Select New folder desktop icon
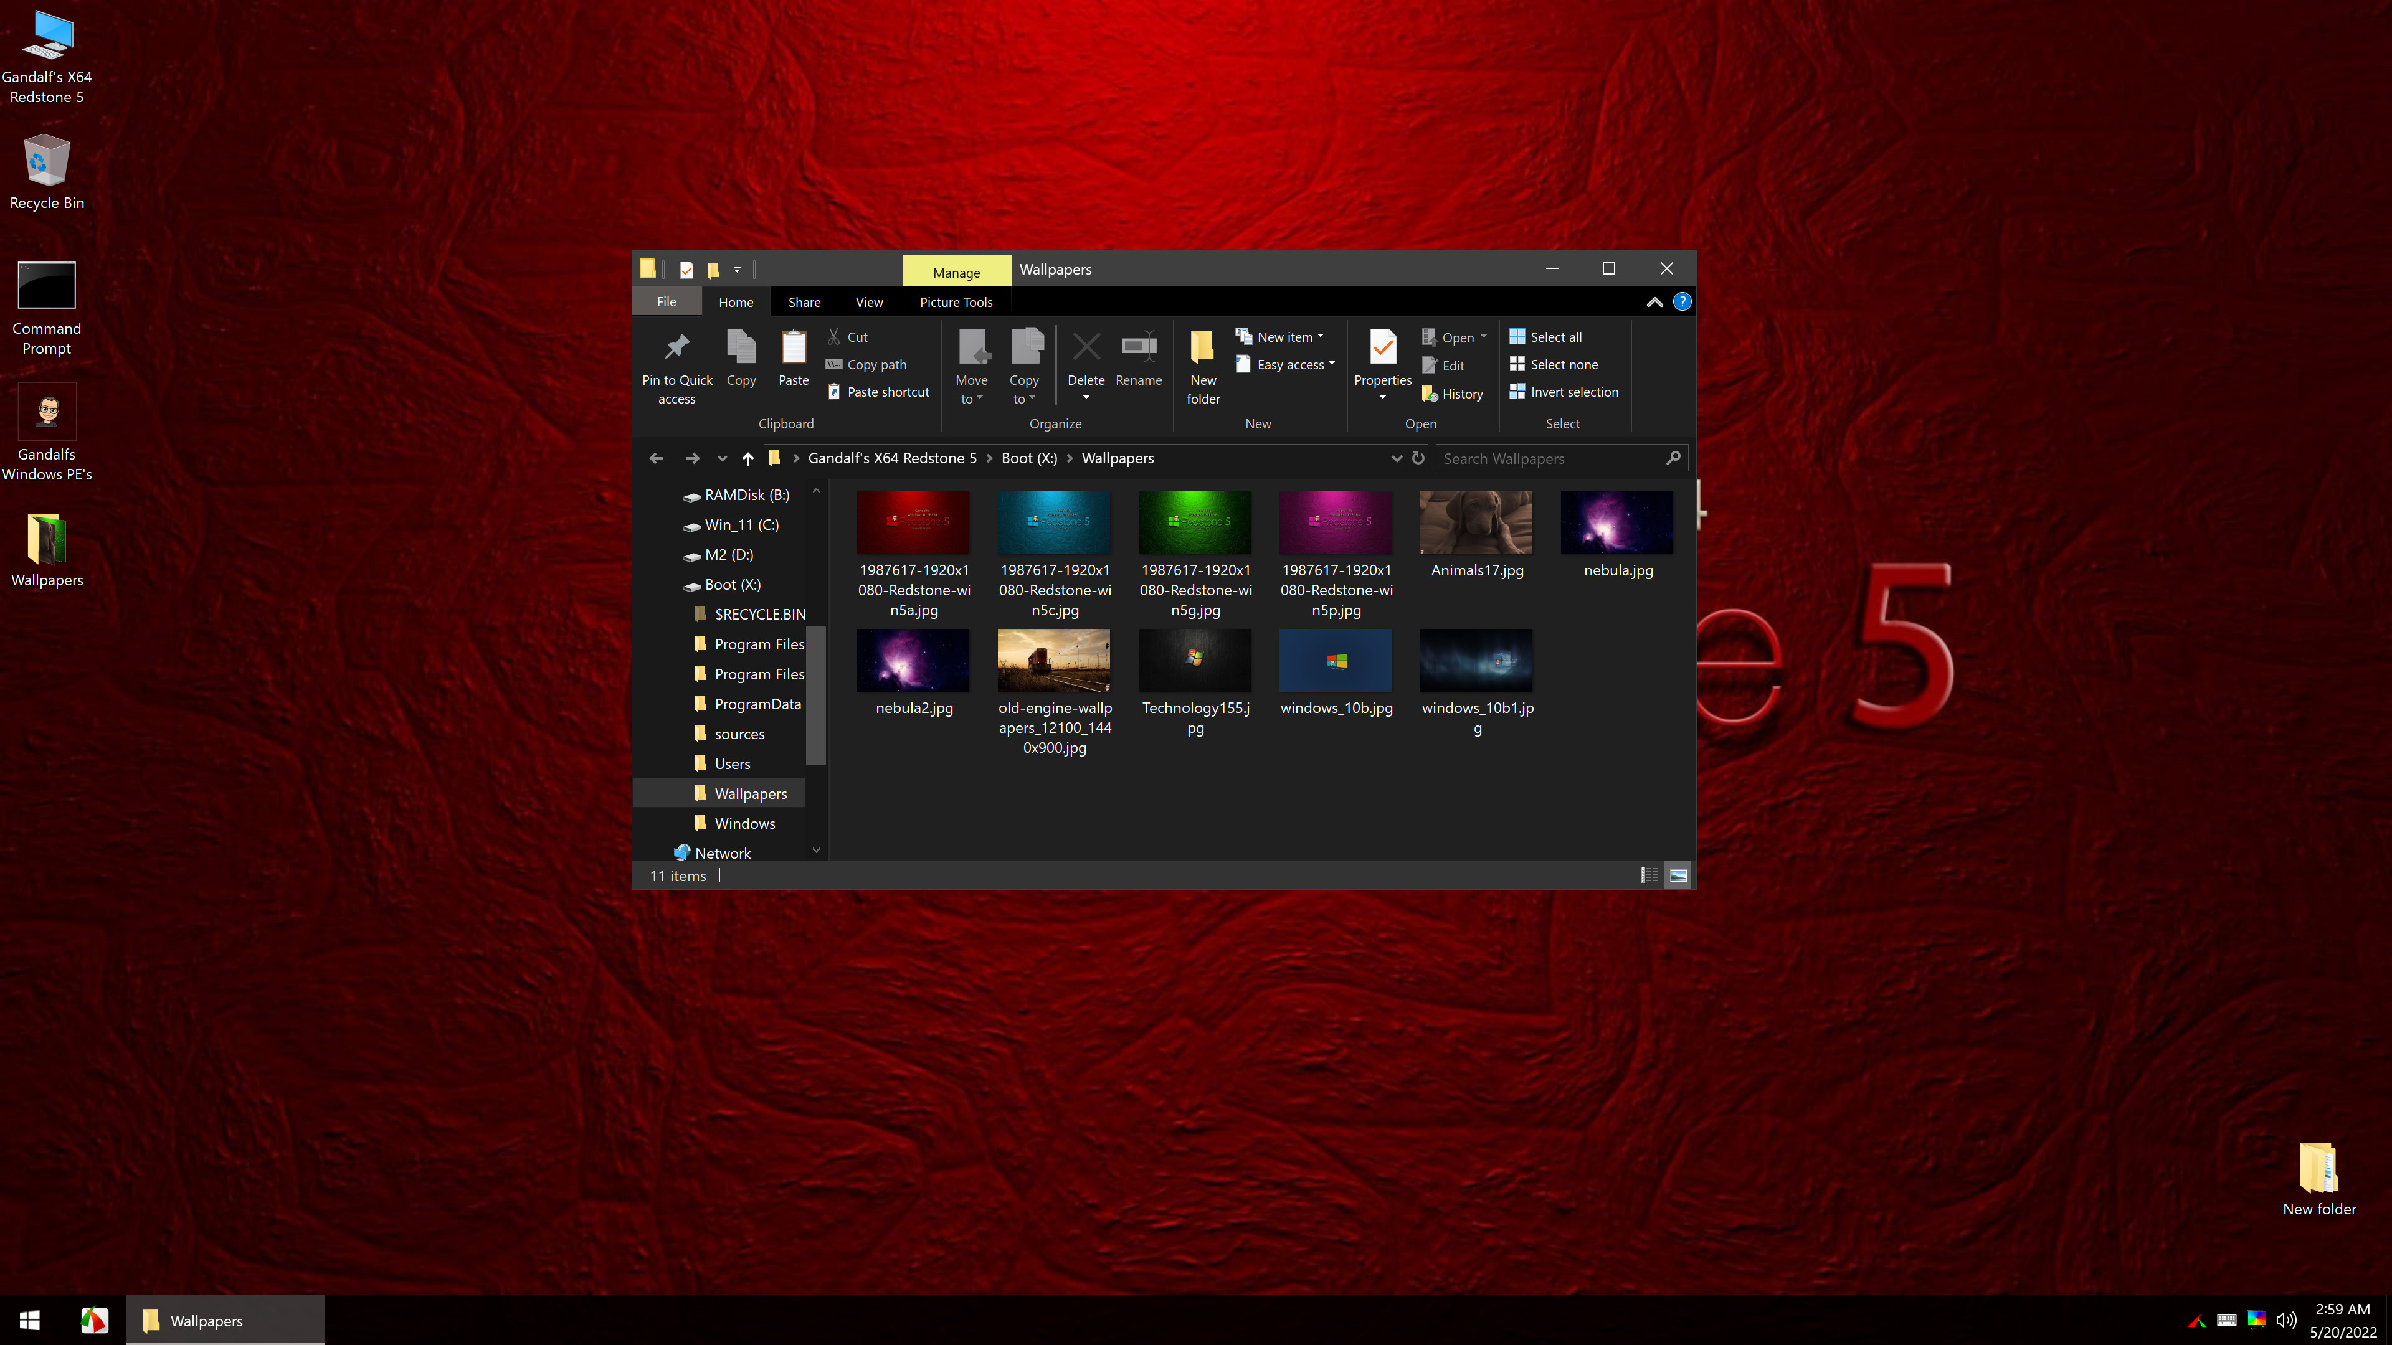The width and height of the screenshot is (2392, 1345). coord(2318,1179)
